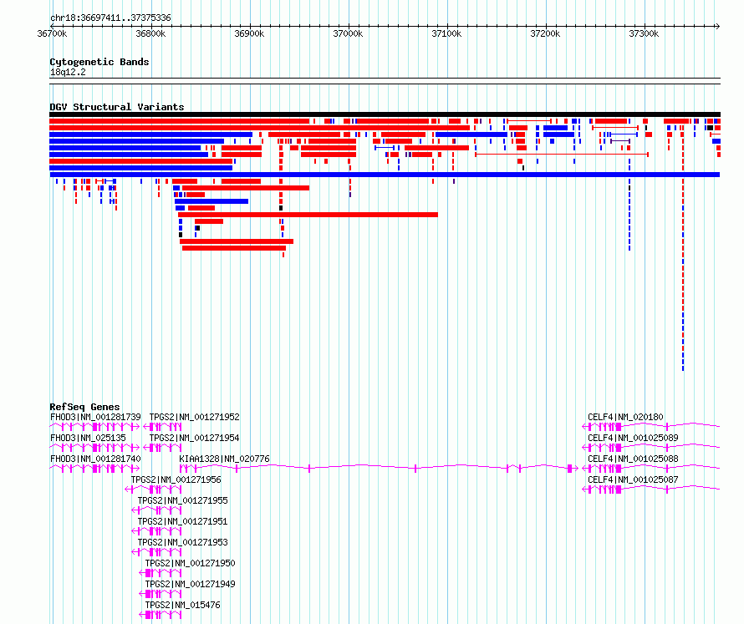Image resolution: width=744 pixels, height=624 pixels.
Task: Open transcript TPGS2|NM_001271953
Action: pyautogui.click(x=183, y=542)
